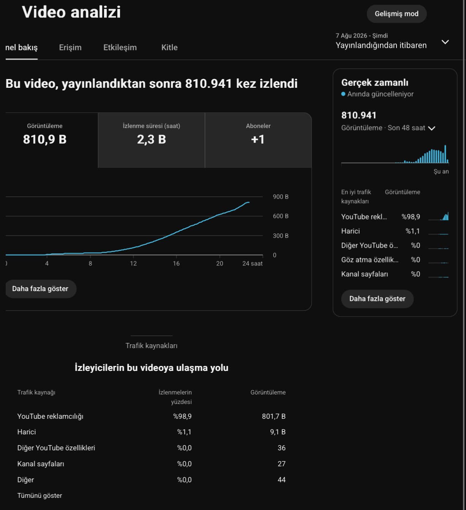The width and height of the screenshot is (466, 510).
Task: Expand the date range chevron
Action: 445,42
